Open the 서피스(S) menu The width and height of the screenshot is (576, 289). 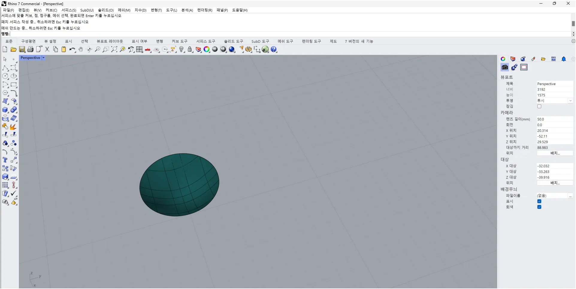(x=69, y=10)
